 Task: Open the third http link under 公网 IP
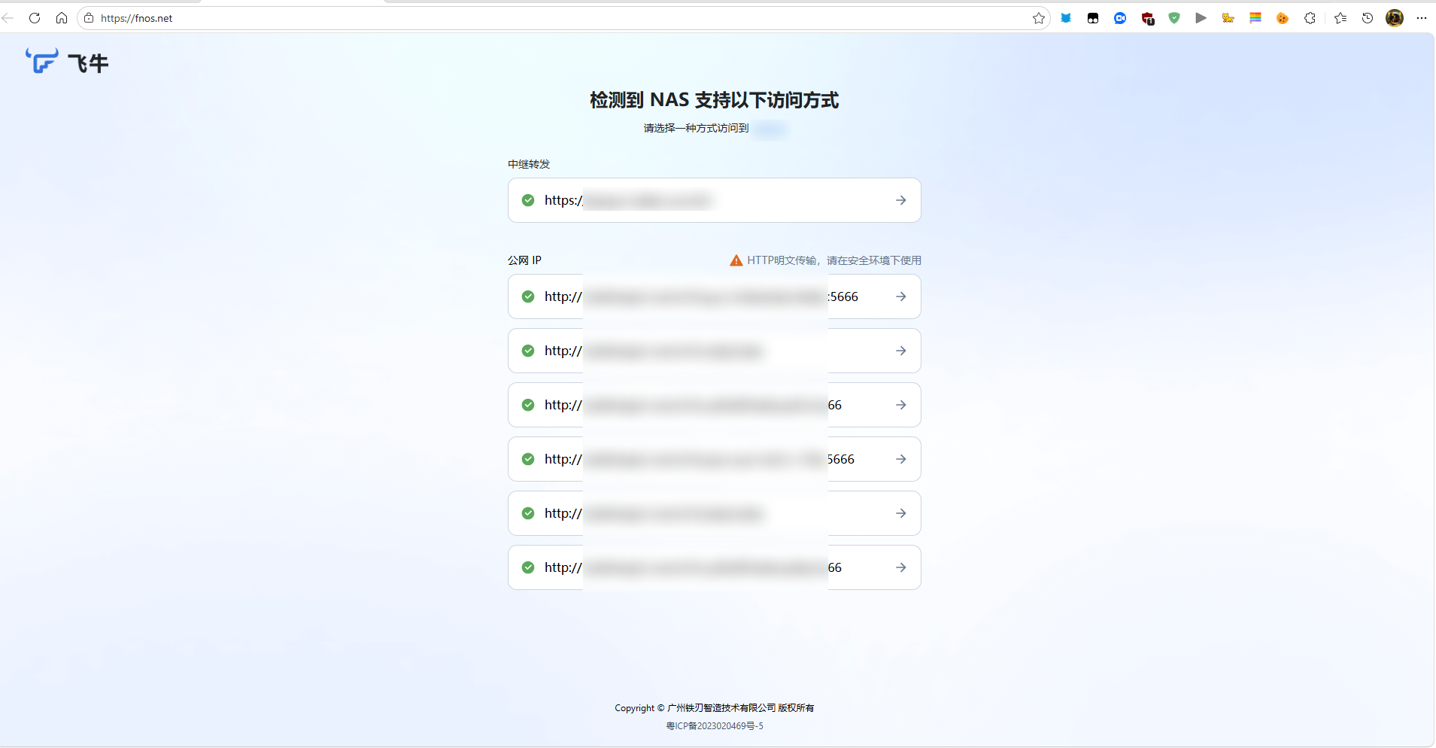coord(714,405)
